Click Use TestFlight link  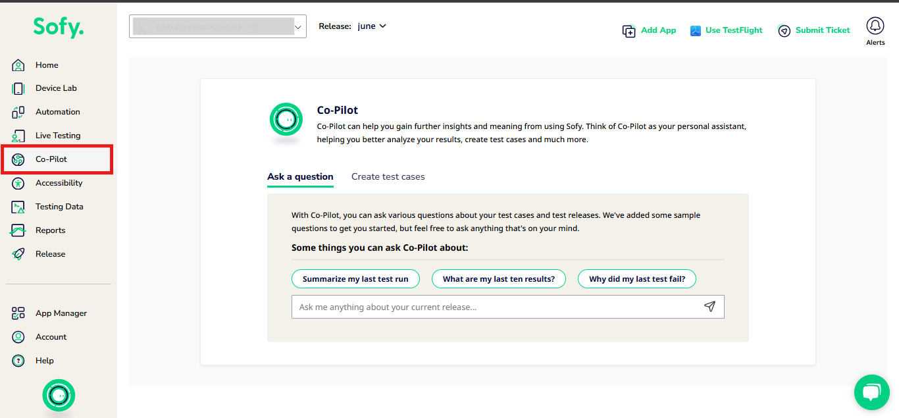(734, 30)
